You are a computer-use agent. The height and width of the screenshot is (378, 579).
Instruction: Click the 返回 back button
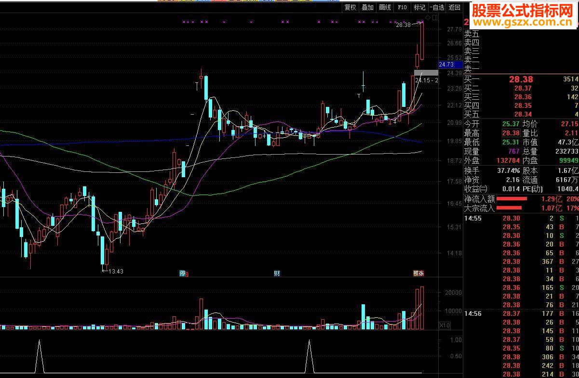click(x=454, y=7)
